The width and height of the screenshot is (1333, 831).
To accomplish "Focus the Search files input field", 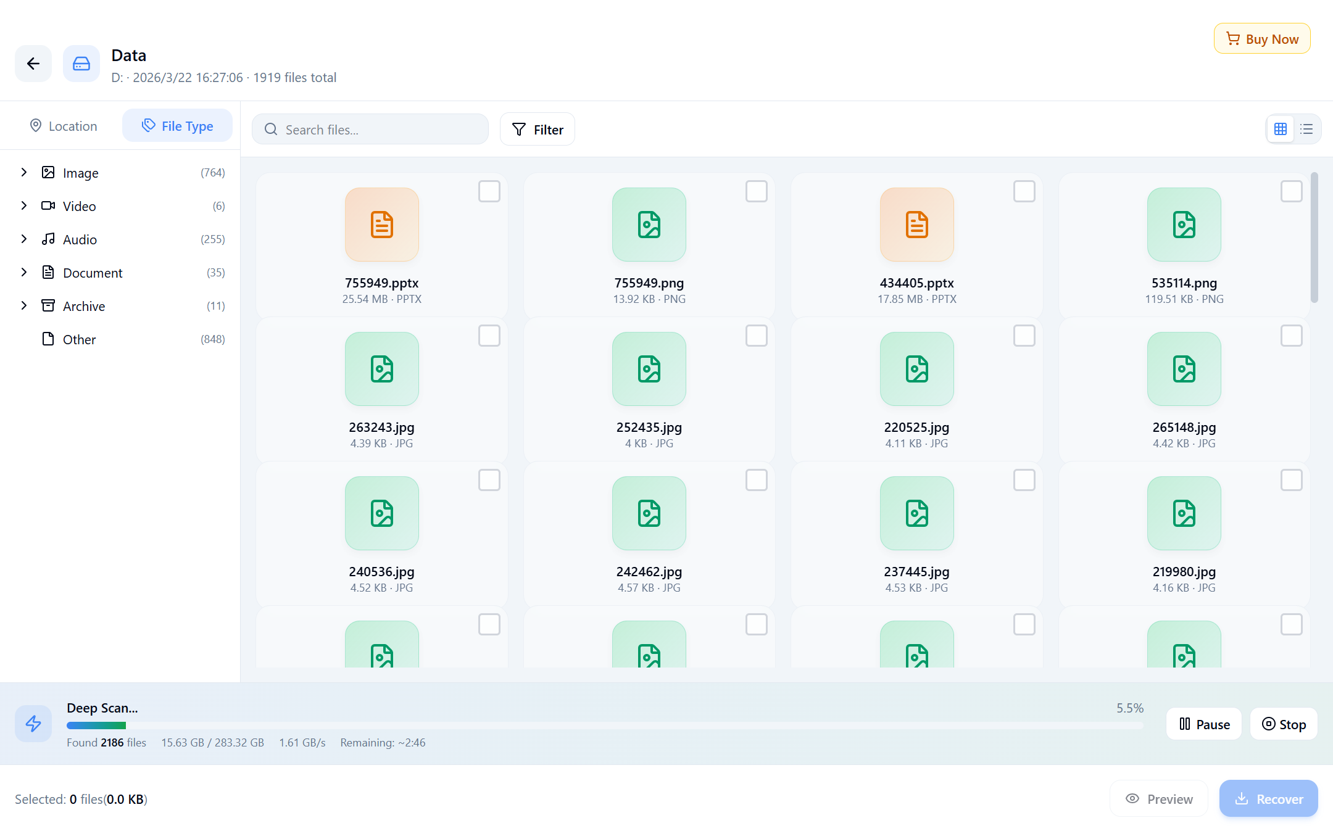I will (x=376, y=130).
